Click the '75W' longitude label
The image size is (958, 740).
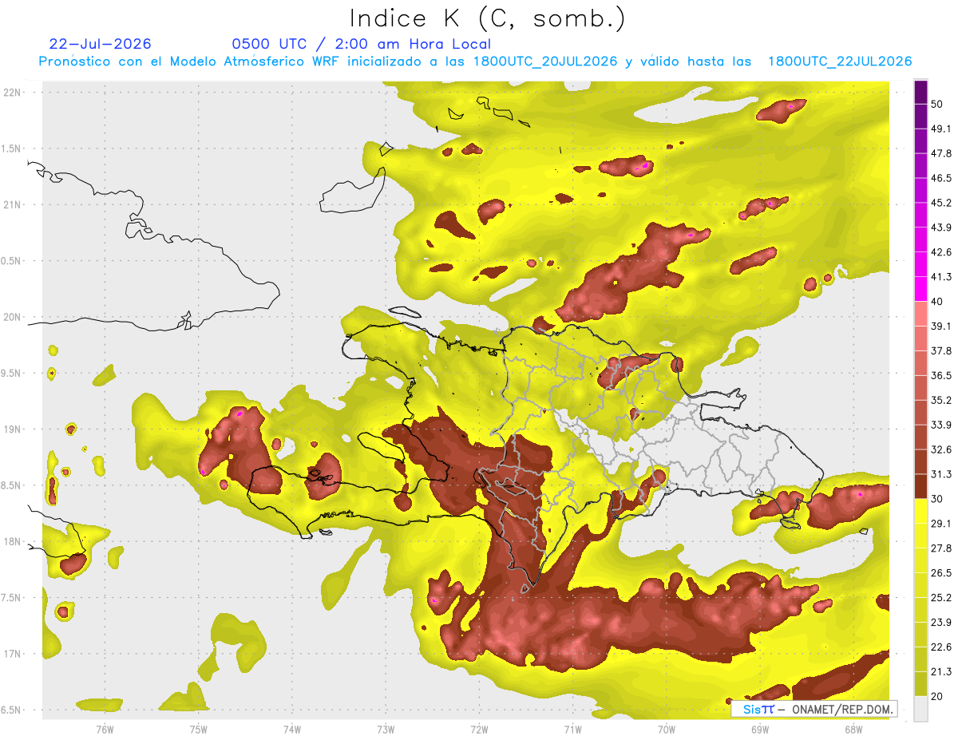(x=198, y=729)
